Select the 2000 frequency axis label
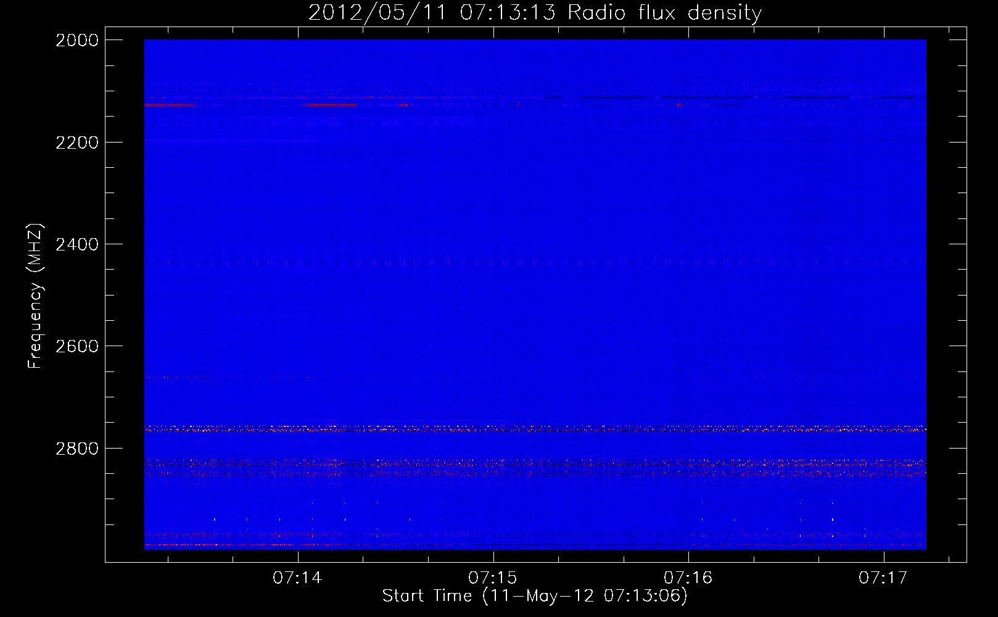 click(x=77, y=40)
